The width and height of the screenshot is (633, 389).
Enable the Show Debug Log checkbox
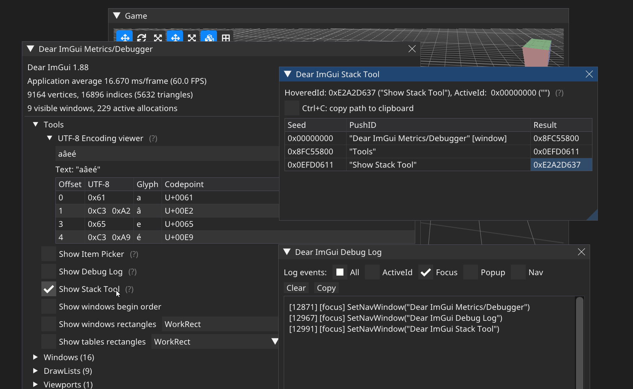pyautogui.click(x=49, y=272)
